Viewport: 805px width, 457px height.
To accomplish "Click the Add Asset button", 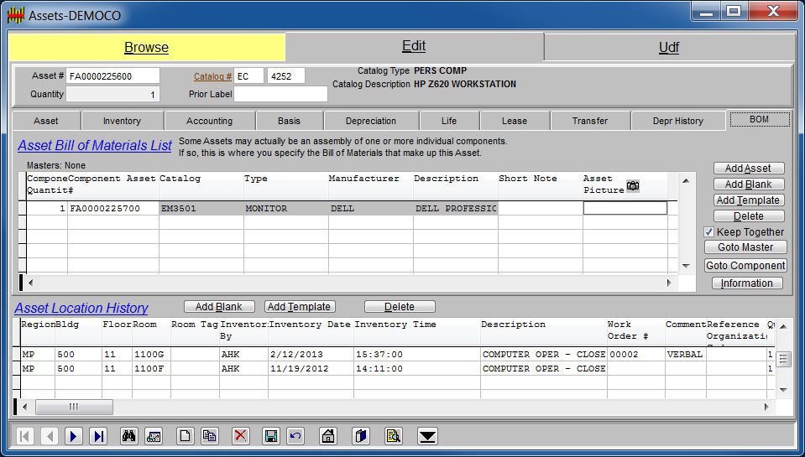I will click(749, 169).
